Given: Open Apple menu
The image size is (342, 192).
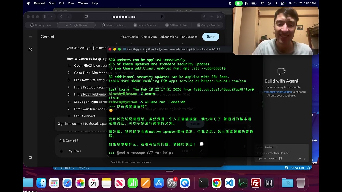Looking at the screenshot, I should (x=28, y=3).
